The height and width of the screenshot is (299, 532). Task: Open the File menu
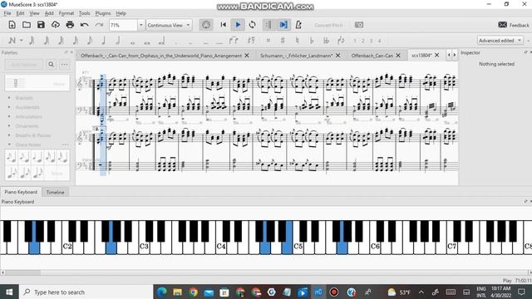pyautogui.click(x=7, y=13)
